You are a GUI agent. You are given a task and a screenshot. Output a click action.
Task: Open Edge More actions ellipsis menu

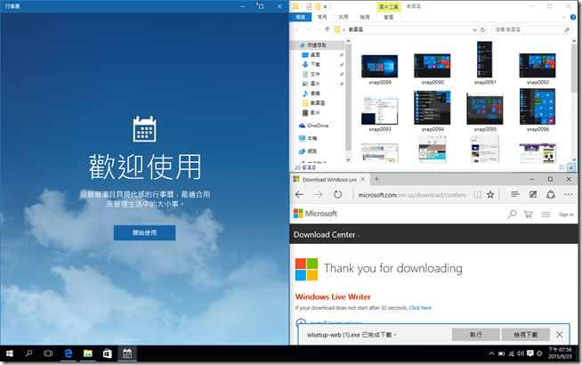coord(569,194)
